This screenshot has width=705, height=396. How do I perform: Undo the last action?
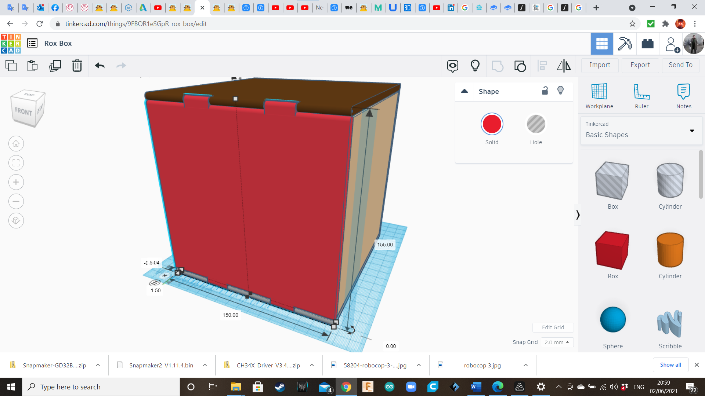click(100, 66)
